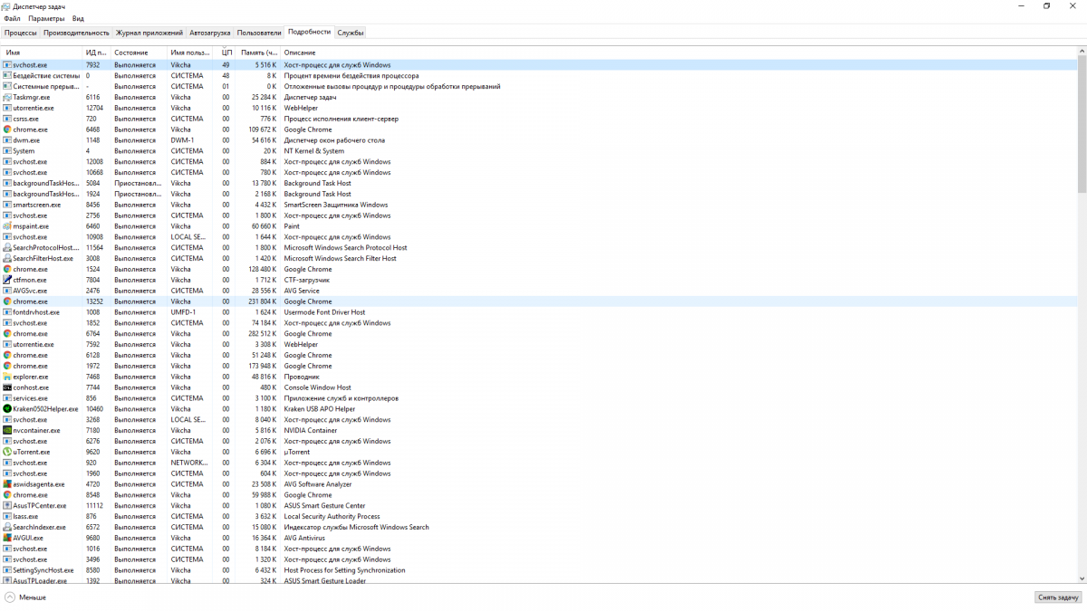Click the ctfmon.exe pen icon
Screen dimensions: 1087x611
[7, 280]
